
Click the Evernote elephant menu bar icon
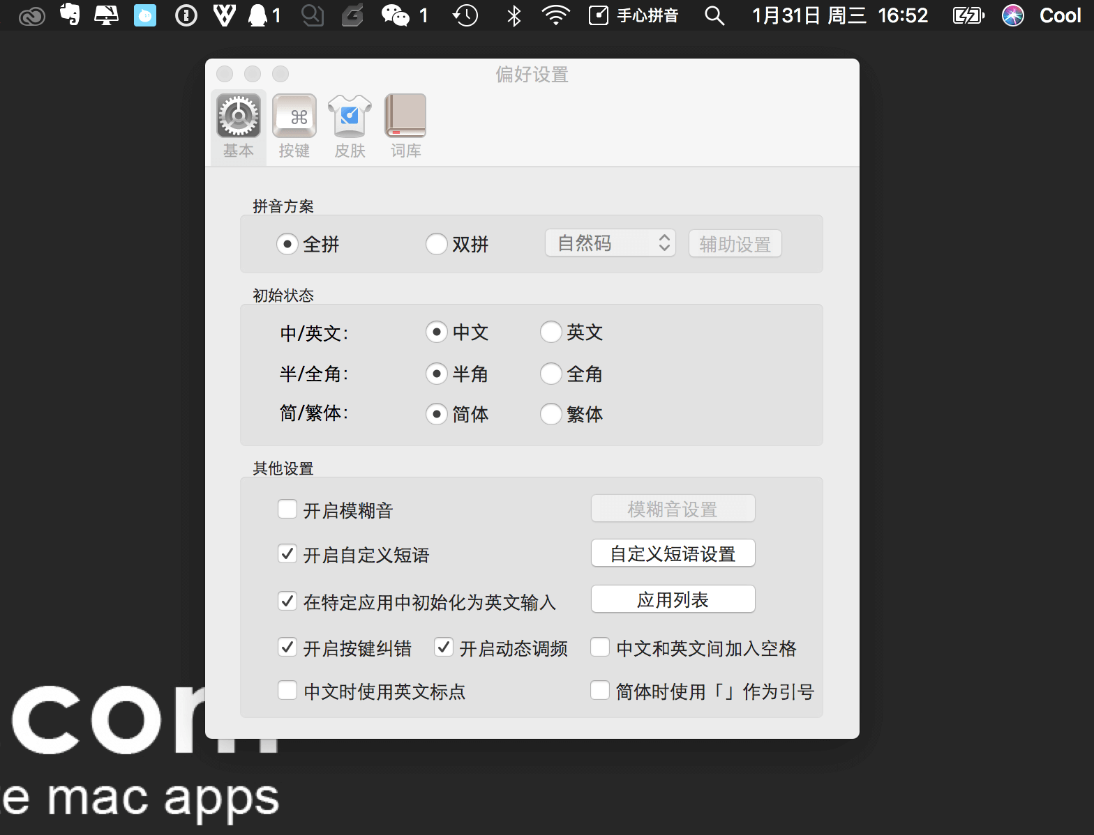click(70, 15)
